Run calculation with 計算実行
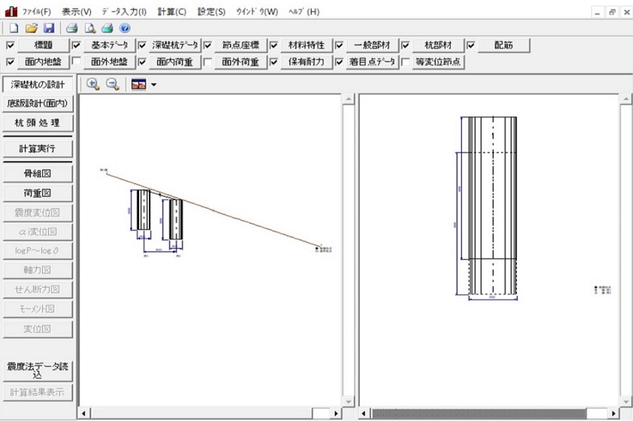This screenshot has width=633, height=421. click(38, 149)
